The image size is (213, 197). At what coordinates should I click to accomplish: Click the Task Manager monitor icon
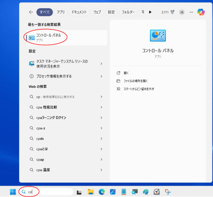tap(32, 64)
